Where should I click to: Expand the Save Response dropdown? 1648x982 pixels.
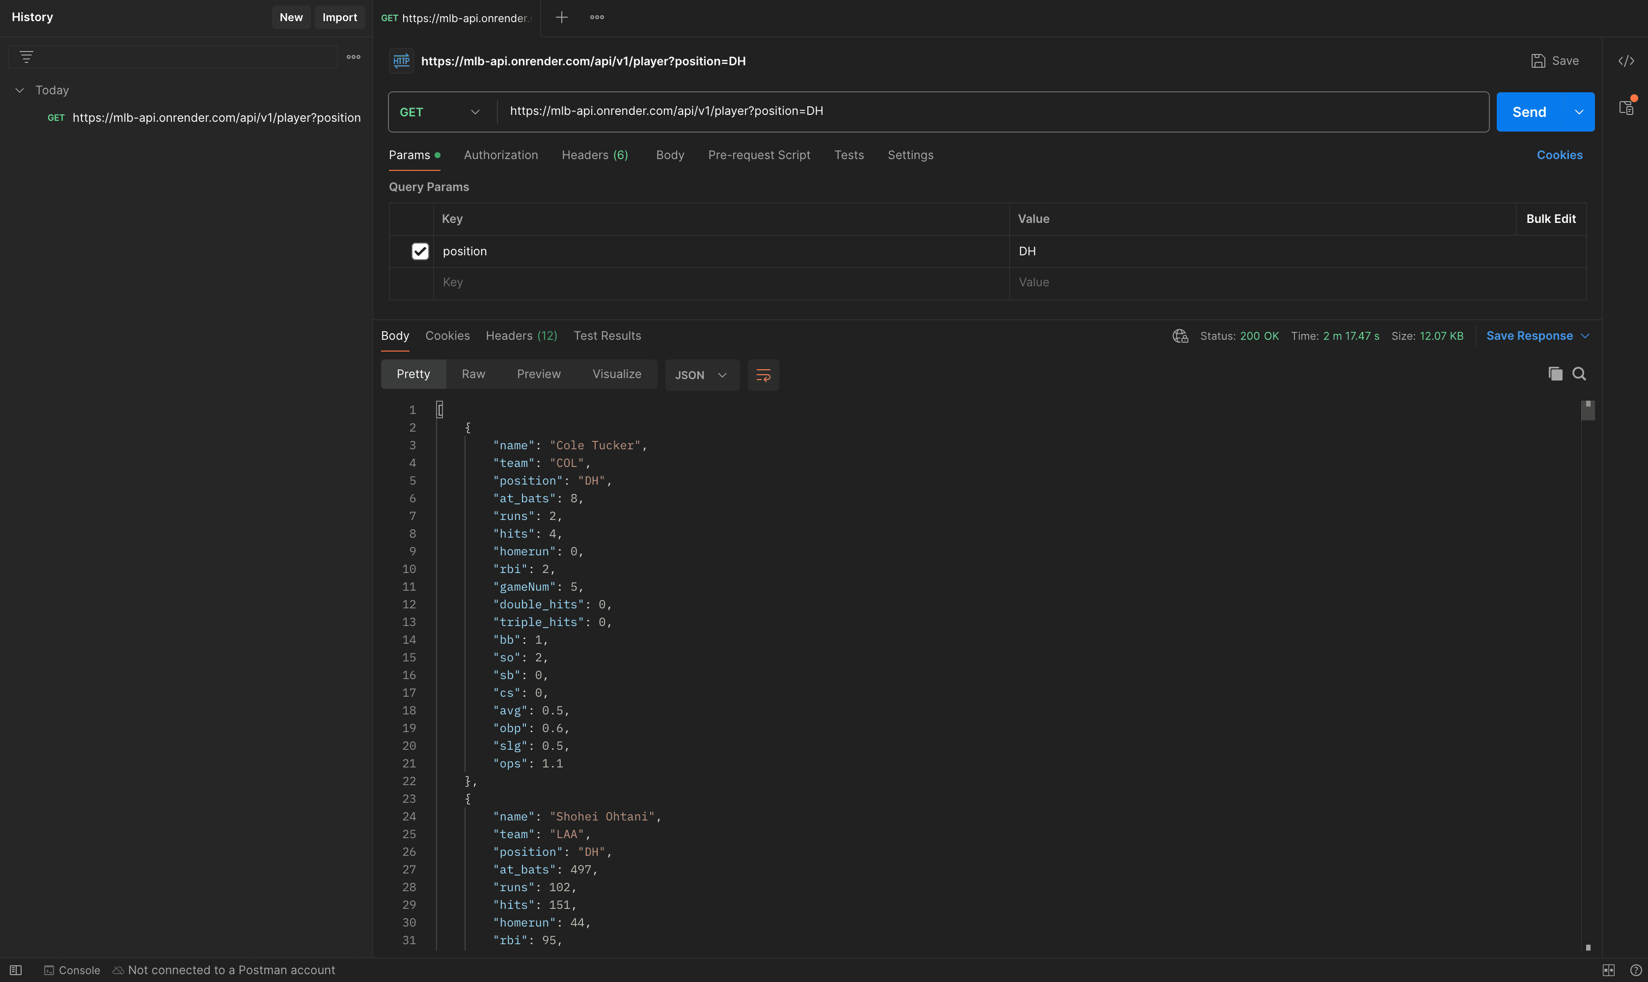[1585, 336]
